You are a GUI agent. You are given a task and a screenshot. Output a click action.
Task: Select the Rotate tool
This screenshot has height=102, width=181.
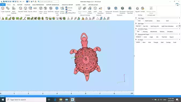[25, 9]
